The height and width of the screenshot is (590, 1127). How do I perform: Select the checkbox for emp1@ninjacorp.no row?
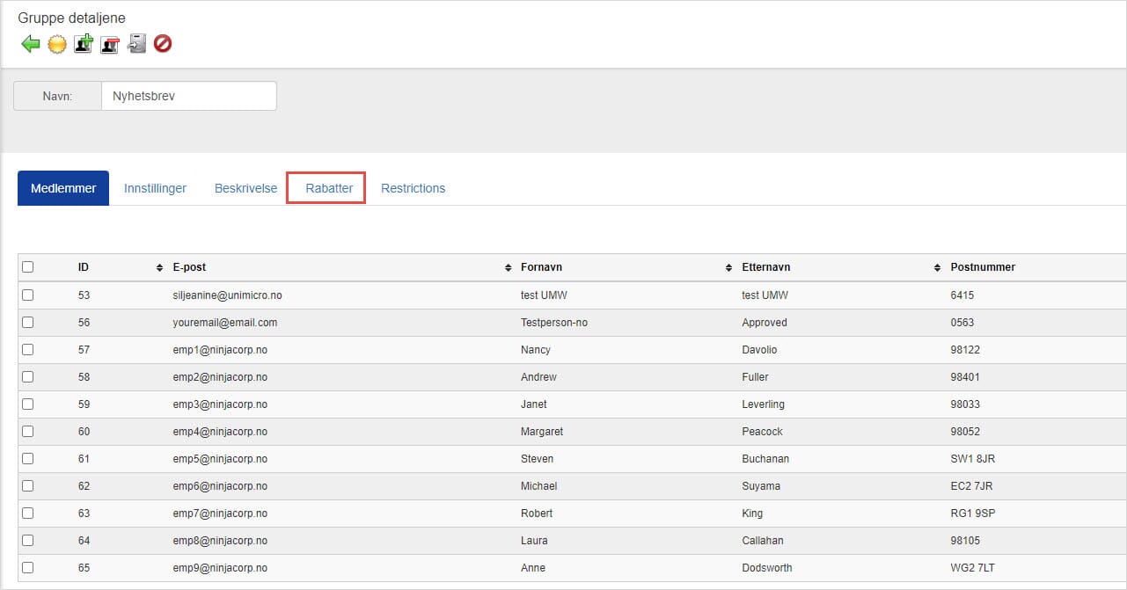pos(28,350)
